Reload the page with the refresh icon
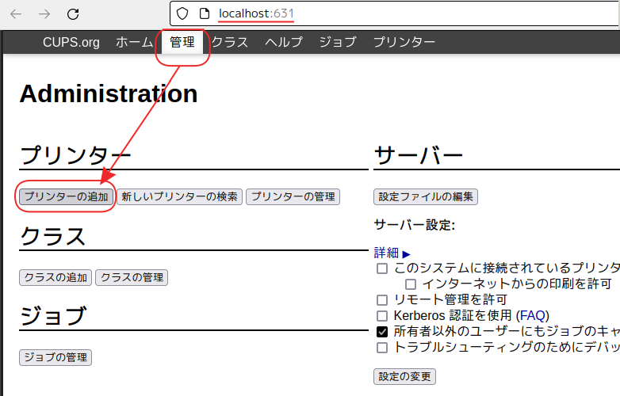Image resolution: width=620 pixels, height=396 pixels. click(73, 13)
